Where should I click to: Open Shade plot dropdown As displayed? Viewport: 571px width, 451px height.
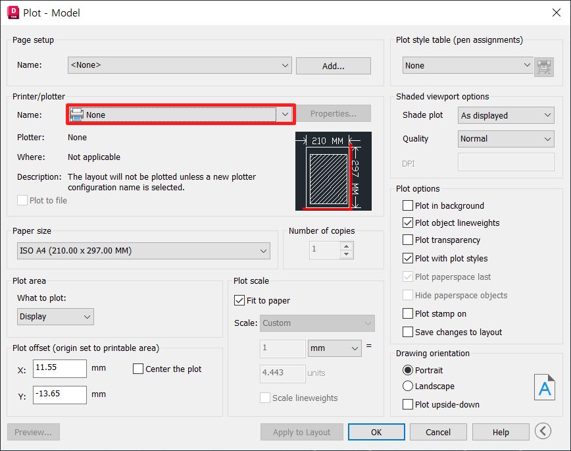506,115
